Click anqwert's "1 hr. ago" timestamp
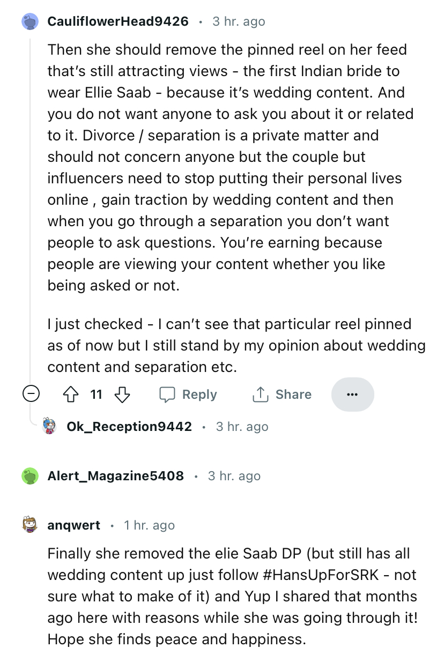This screenshot has width=444, height=655. tap(149, 525)
